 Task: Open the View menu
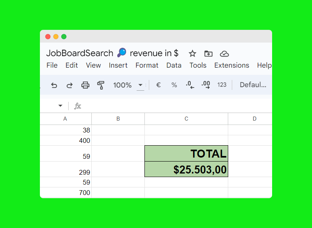[x=93, y=65]
